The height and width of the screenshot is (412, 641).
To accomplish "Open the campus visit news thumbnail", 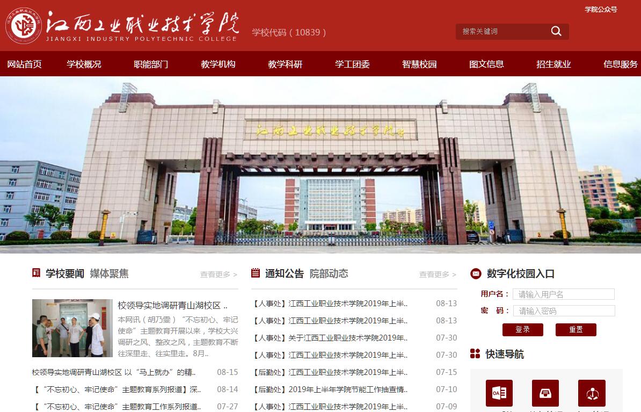I will pos(72,328).
